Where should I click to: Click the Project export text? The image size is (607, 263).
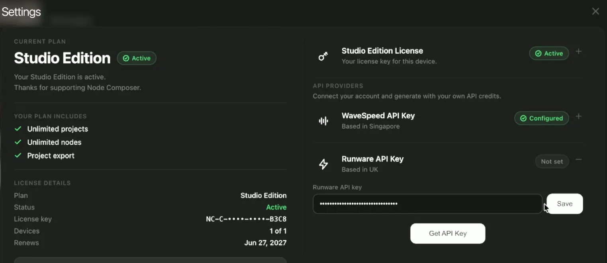pos(51,155)
